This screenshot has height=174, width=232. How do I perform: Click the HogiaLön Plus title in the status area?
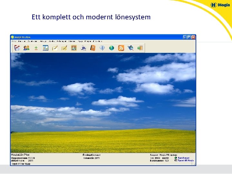(x=20, y=155)
